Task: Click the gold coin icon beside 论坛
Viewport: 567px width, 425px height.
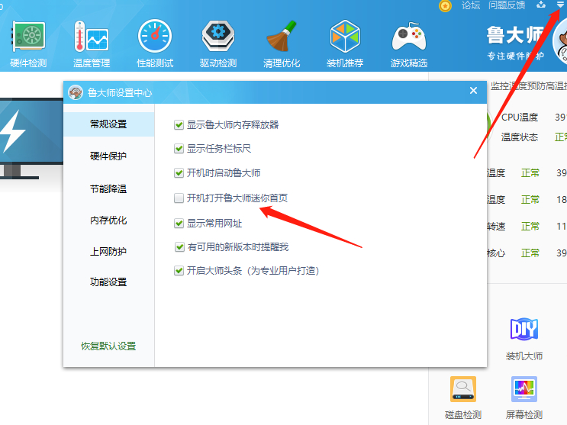Action: [445, 6]
